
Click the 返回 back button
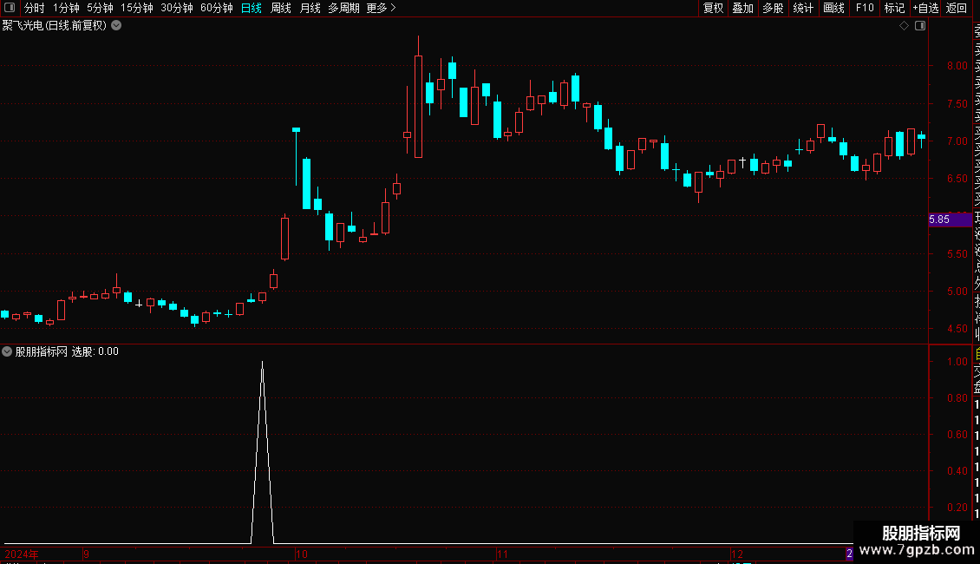(957, 8)
